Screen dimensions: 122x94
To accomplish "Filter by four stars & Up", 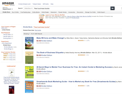I will tap(8, 54).
